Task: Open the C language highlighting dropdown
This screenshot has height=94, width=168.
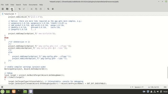Action: [132, 87]
